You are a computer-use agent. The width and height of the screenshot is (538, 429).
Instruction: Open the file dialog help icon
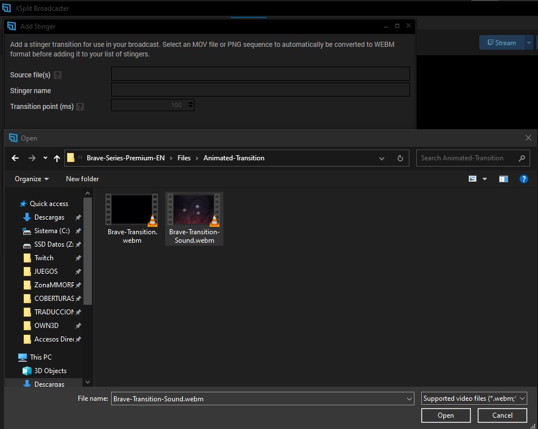[x=523, y=179]
